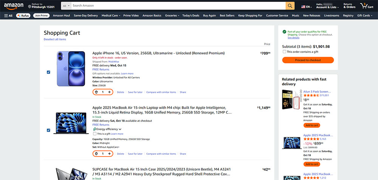Click 'Save for later' under iPhone 16
378x180 pixels.
tap(135, 92)
